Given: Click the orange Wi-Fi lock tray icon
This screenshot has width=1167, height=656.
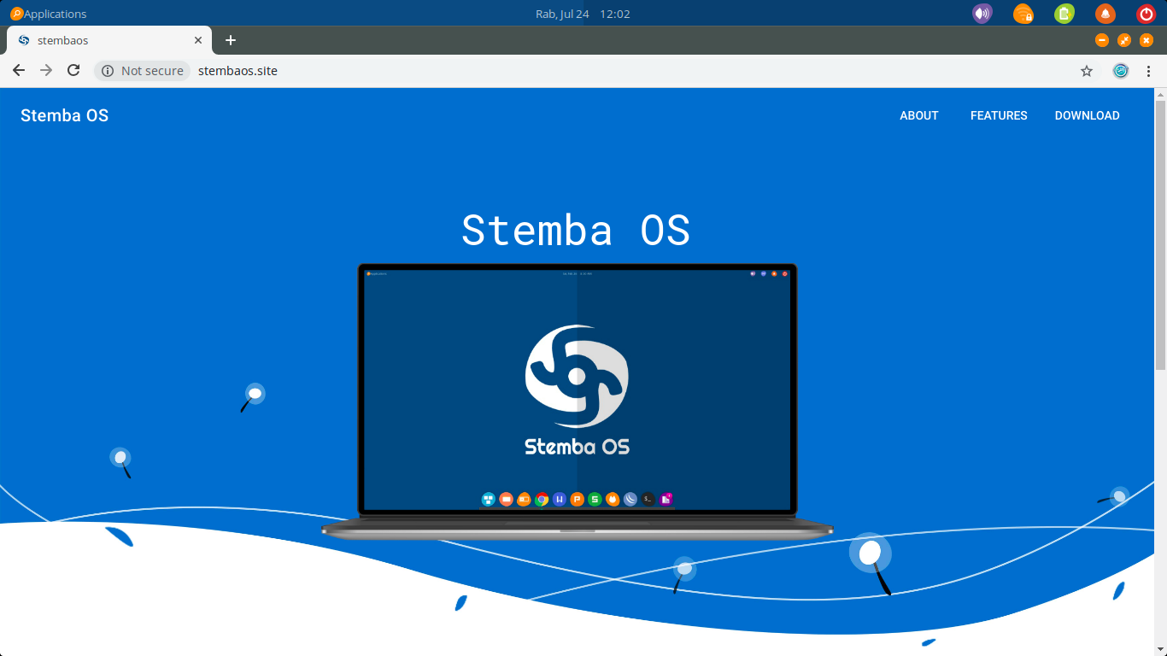Looking at the screenshot, I should pyautogui.click(x=1023, y=14).
